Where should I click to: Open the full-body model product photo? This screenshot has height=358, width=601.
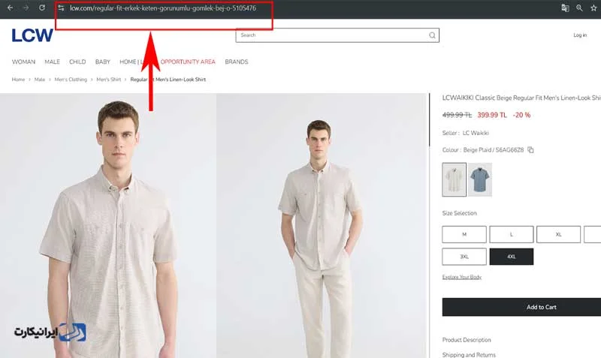pyautogui.click(x=322, y=225)
